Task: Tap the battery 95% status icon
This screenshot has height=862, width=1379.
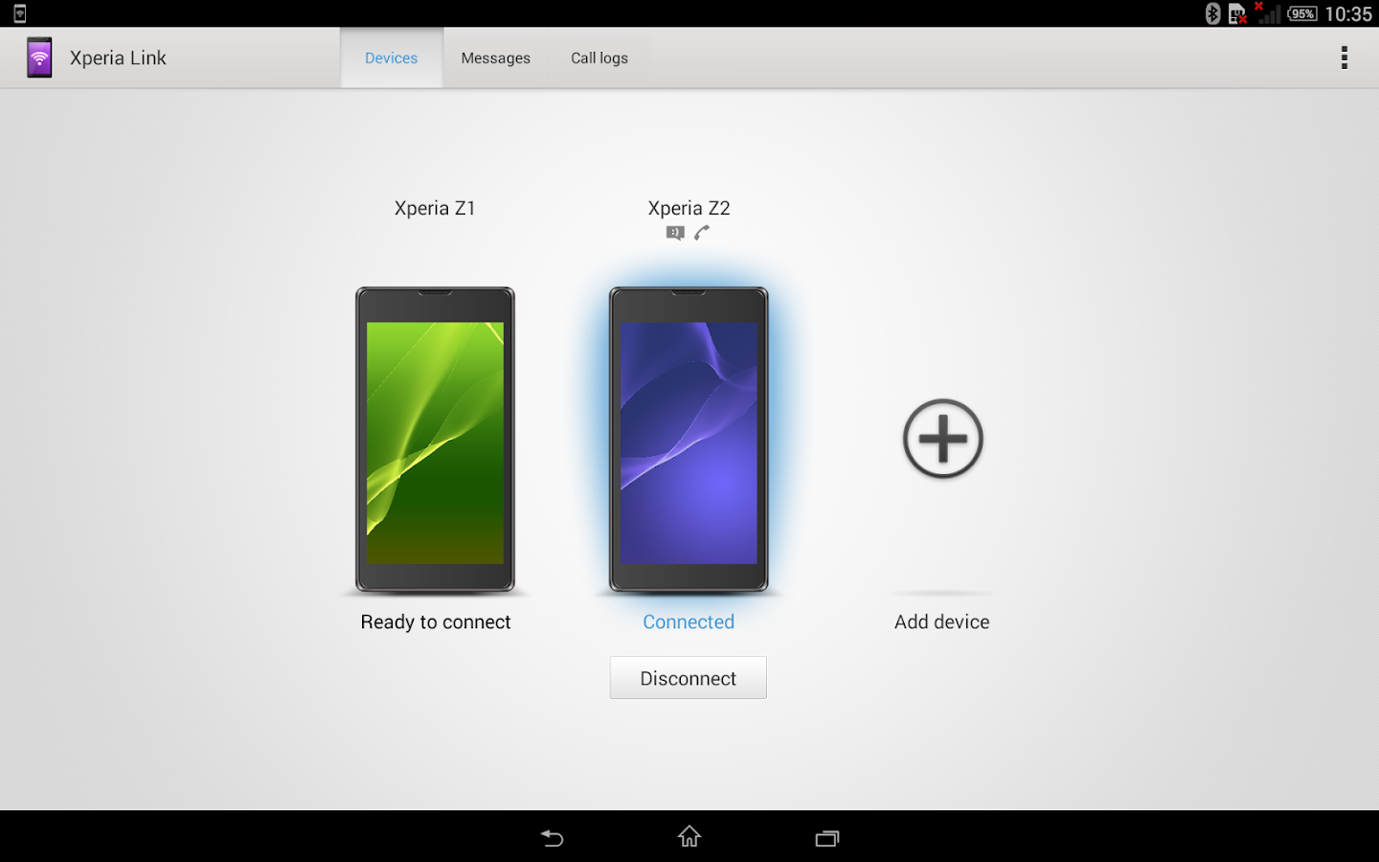Action: tap(1302, 13)
